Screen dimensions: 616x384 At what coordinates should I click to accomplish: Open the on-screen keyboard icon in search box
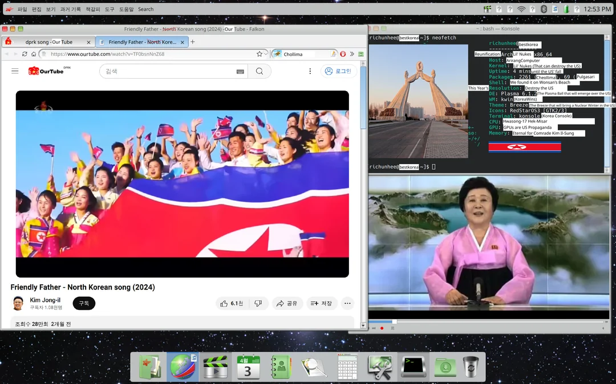pos(241,71)
